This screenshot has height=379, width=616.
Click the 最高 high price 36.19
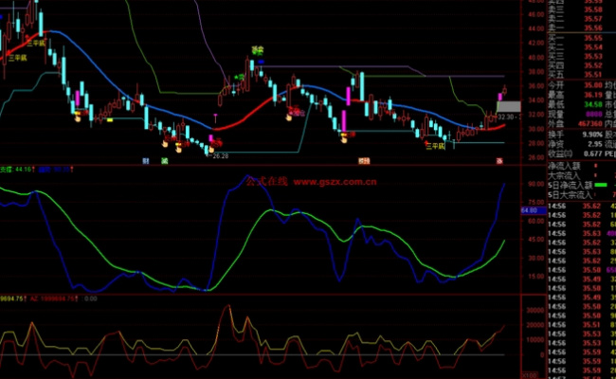click(593, 95)
